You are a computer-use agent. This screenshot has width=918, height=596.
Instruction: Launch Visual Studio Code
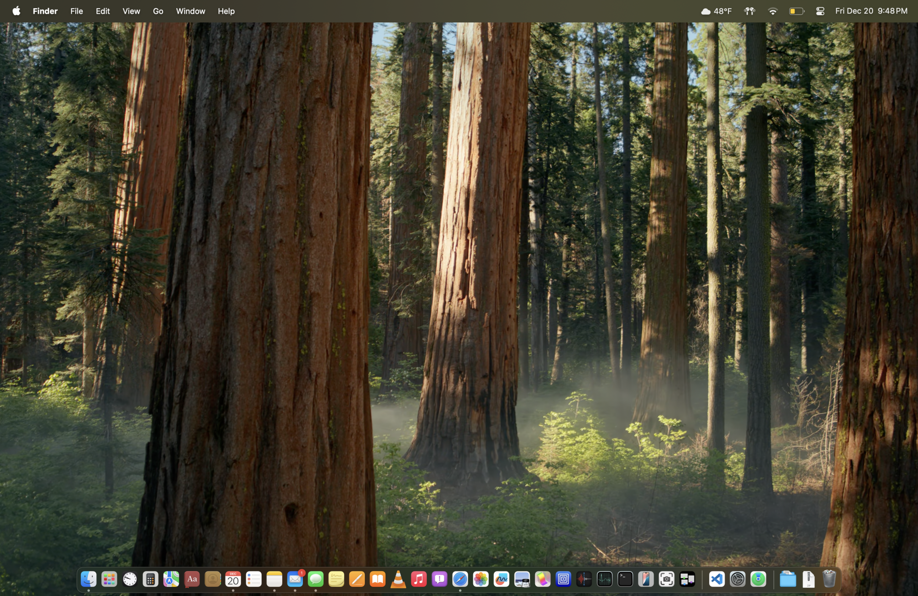[x=717, y=579]
